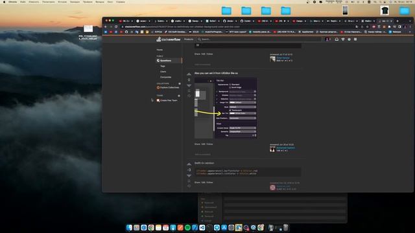Image resolution: width=415 pixels, height=233 pixels.
Task: Open the Stack Exchange sites switcher icon
Action: [x=355, y=39]
